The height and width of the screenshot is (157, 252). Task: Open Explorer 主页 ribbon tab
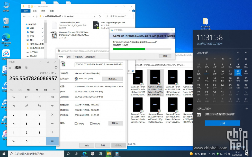coord(34,11)
